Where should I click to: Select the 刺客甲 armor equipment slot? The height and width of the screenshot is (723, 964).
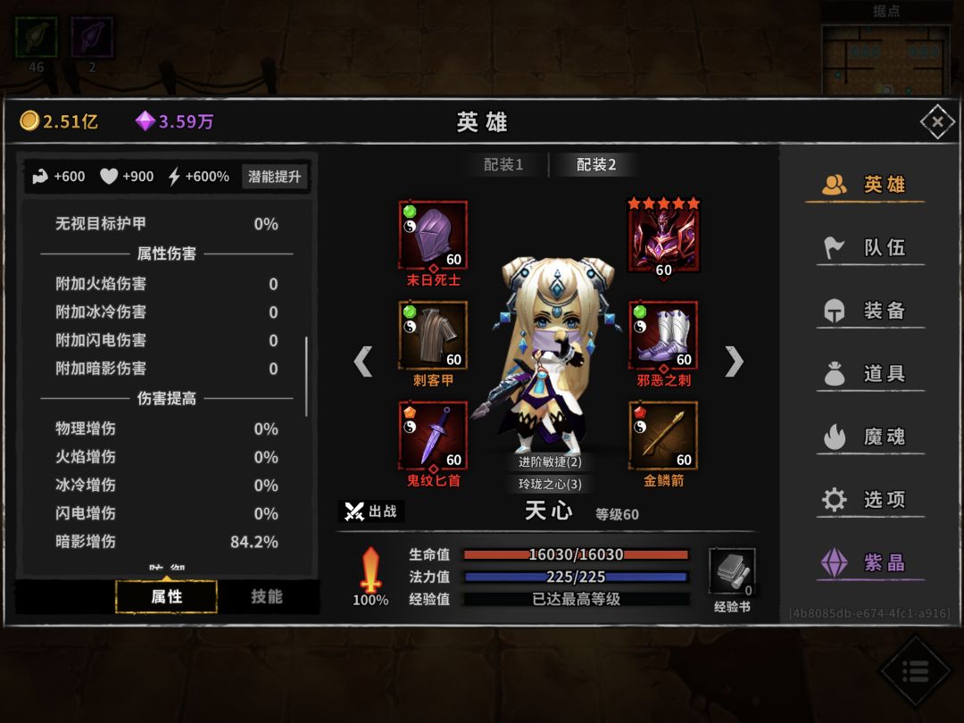[x=433, y=335]
